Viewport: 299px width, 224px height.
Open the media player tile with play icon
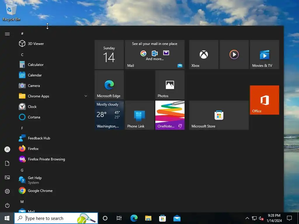coord(234,55)
